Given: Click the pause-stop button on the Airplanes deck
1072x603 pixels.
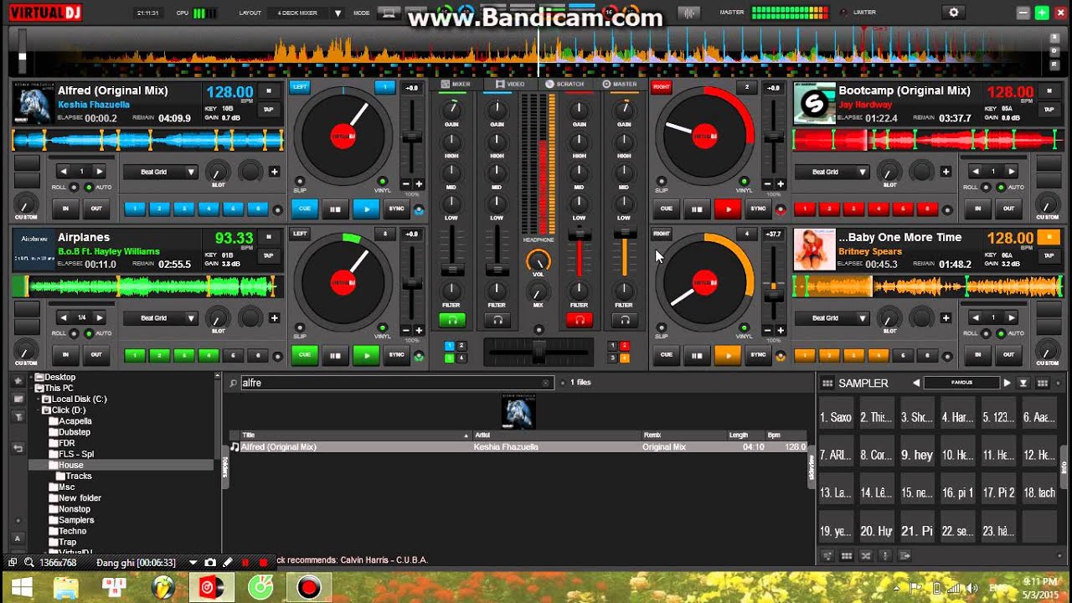Looking at the screenshot, I should click(x=335, y=355).
